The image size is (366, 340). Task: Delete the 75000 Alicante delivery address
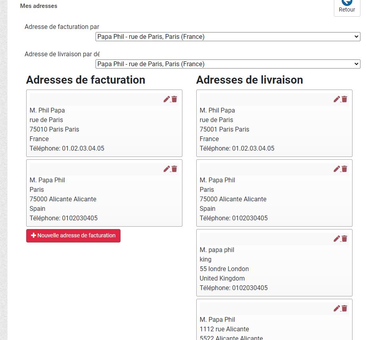345,169
